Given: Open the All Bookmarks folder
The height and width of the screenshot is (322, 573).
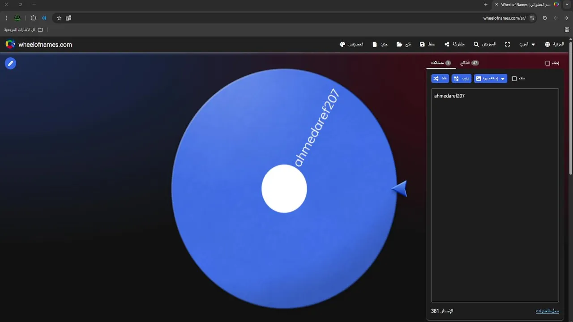Looking at the screenshot, I should tap(24, 30).
